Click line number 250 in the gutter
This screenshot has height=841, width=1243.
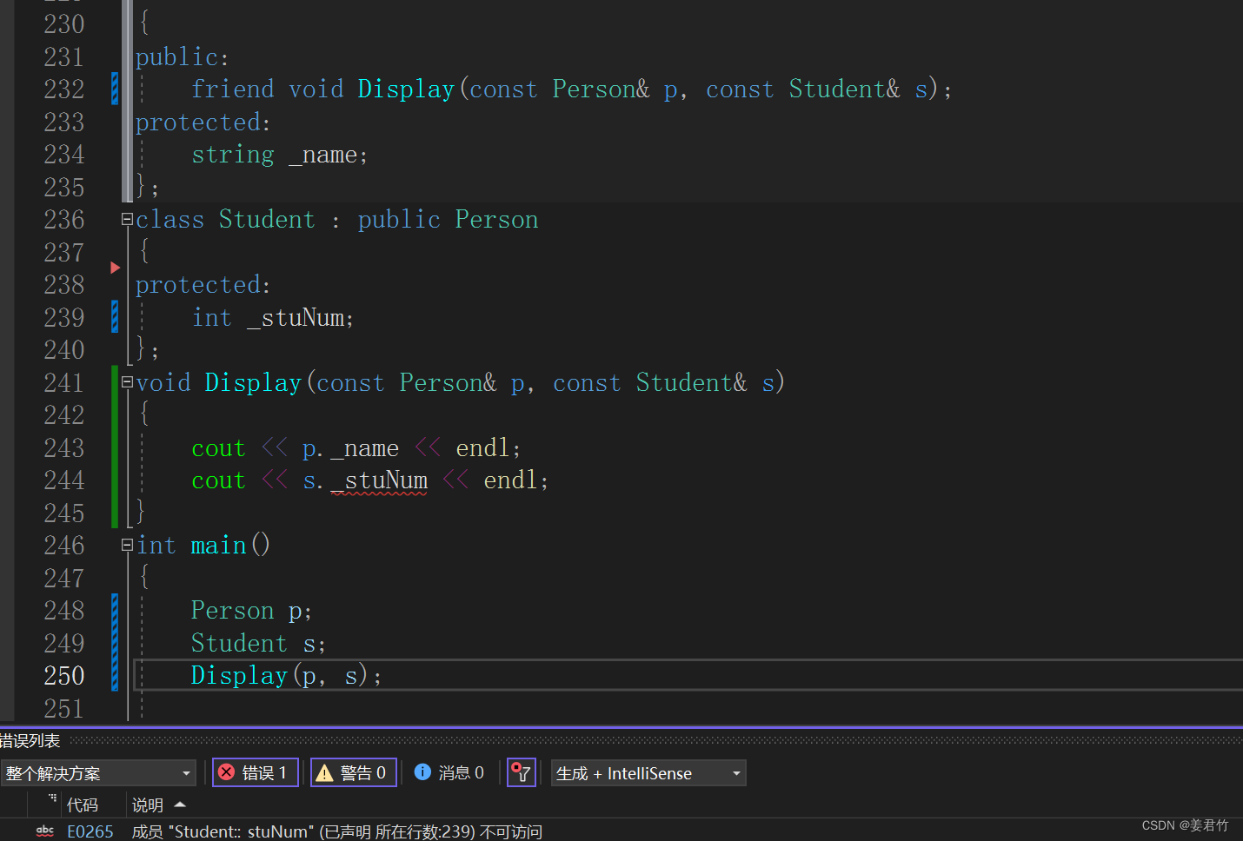click(64, 676)
